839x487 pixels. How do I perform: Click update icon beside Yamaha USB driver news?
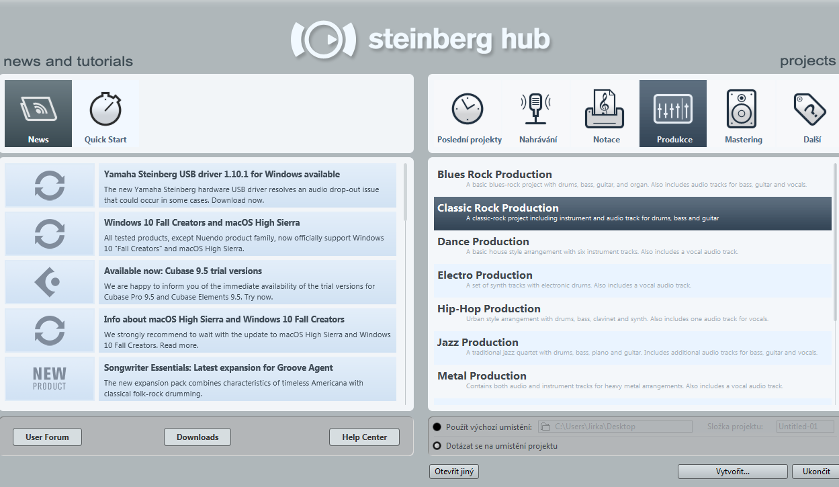[x=50, y=185]
